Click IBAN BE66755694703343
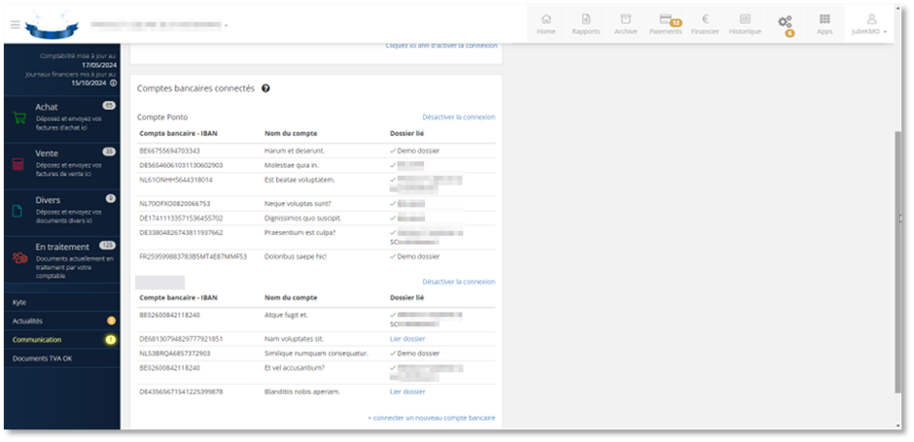Screen dimensions: 914x442 pyautogui.click(x=169, y=151)
